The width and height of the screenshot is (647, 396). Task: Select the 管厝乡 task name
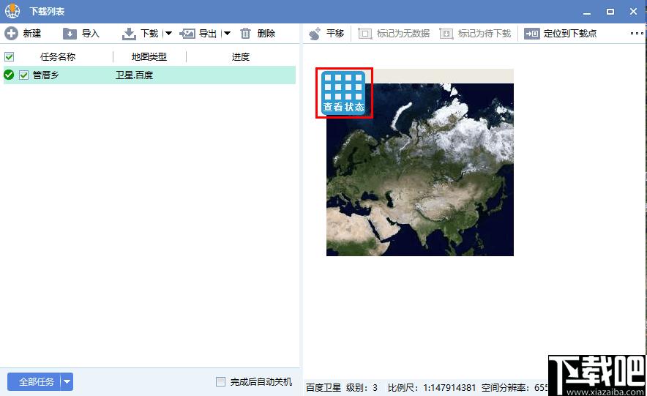point(46,75)
